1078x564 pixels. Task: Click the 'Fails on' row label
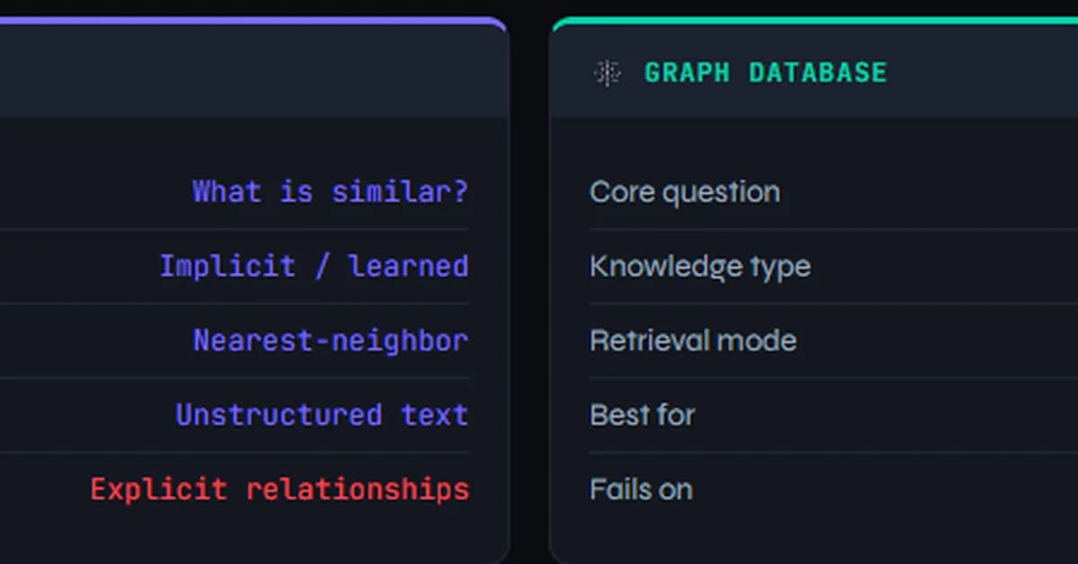[640, 489]
